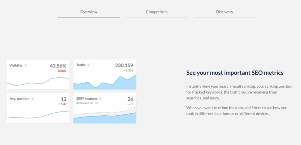The width and height of the screenshot is (301, 145).
Task: Click the 43.56% visibility value
Action: pos(58,65)
